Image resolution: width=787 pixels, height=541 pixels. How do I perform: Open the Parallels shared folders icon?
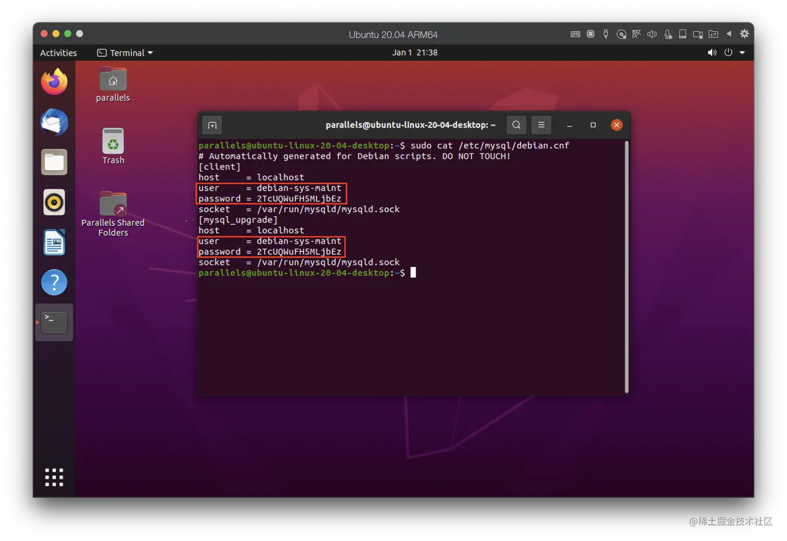[x=713, y=34]
